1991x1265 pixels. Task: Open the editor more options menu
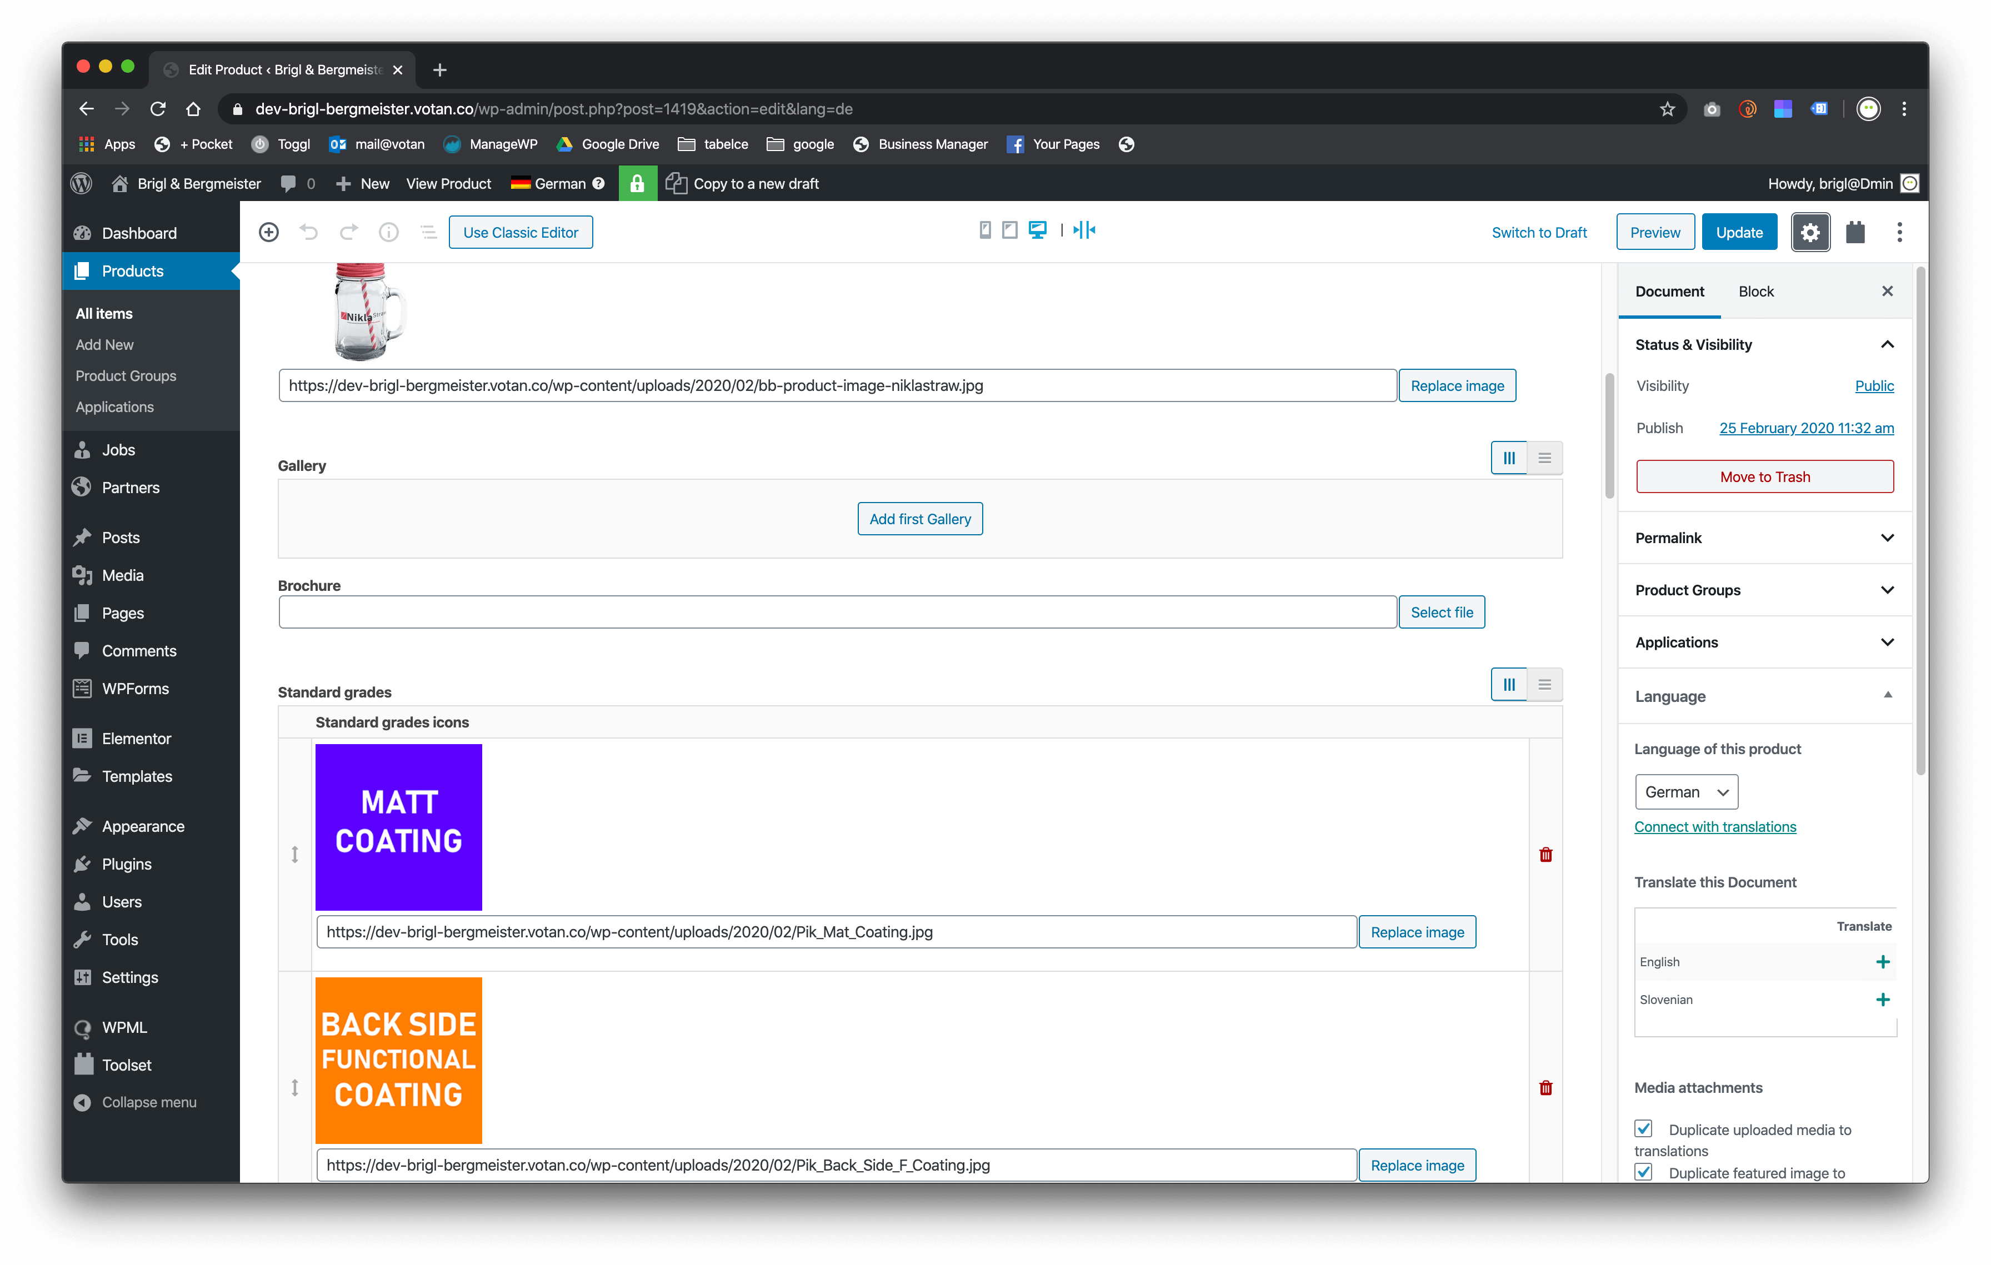click(1899, 232)
